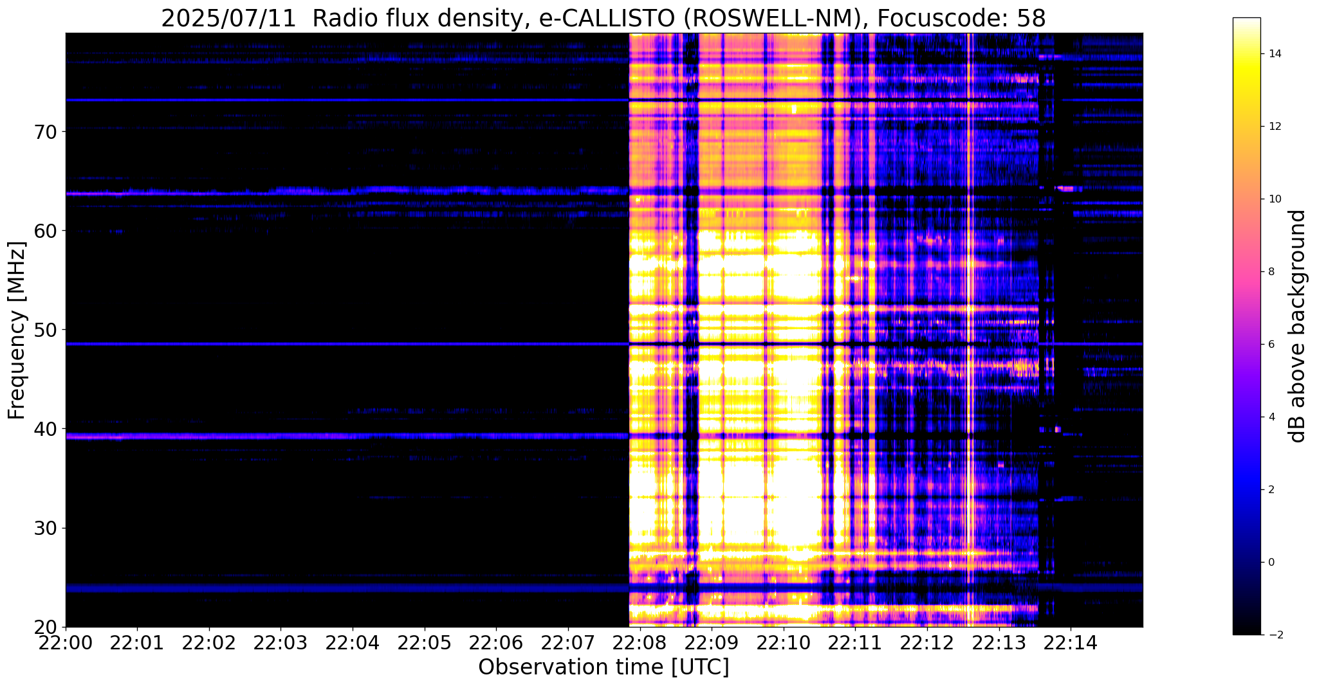Click the 'dB above background' colorbar label
Image resolution: width=1317 pixels, height=686 pixels.
pos(1297,326)
